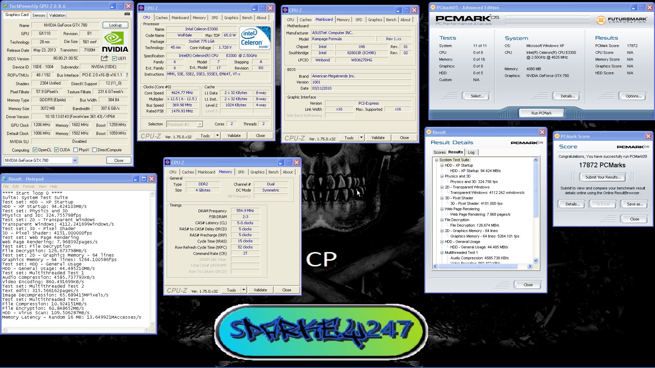
Task: Click the Intel Celeron inside logo
Action: tap(255, 38)
